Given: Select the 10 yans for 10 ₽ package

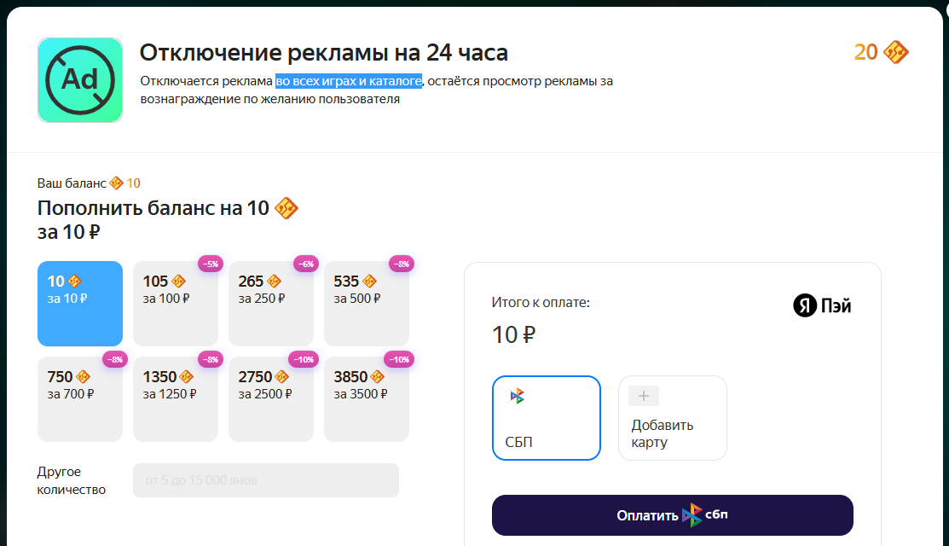Looking at the screenshot, I should tap(80, 303).
